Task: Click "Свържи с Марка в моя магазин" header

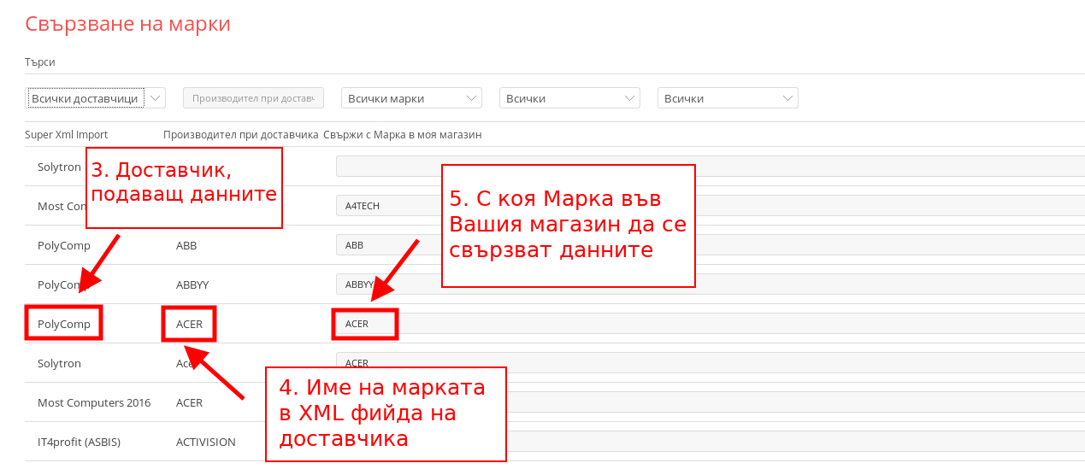Action: point(403,135)
